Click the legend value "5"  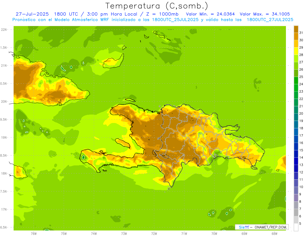coord(300,224)
